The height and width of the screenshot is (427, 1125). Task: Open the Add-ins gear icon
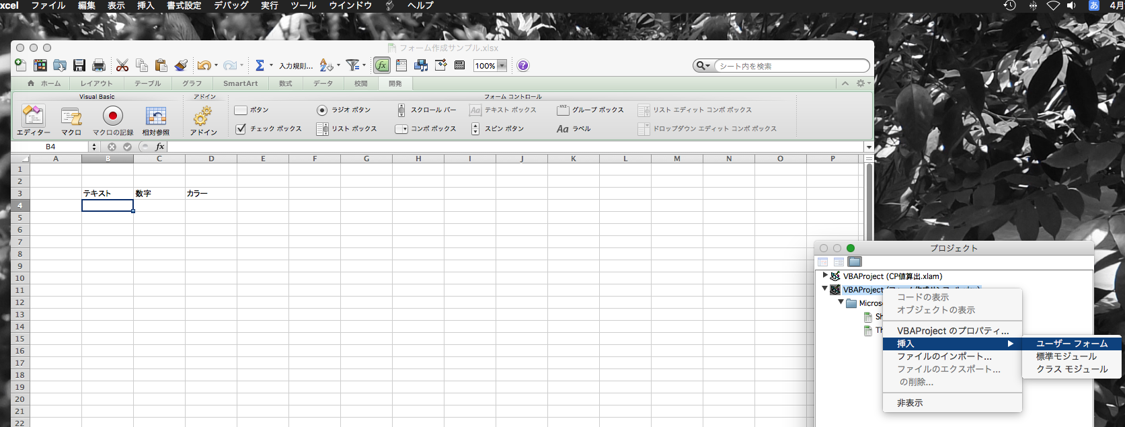pyautogui.click(x=202, y=117)
